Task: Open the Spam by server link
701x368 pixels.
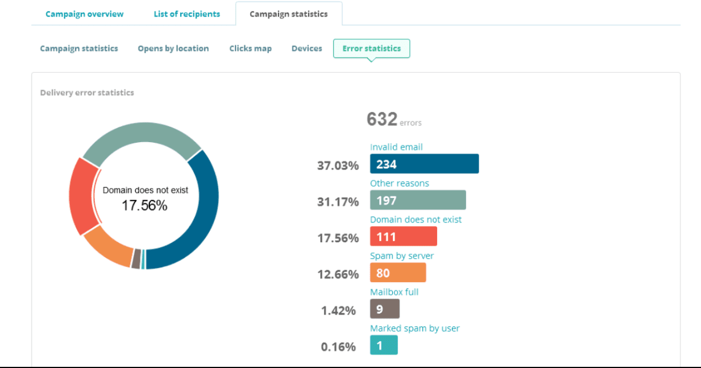Action: (401, 256)
